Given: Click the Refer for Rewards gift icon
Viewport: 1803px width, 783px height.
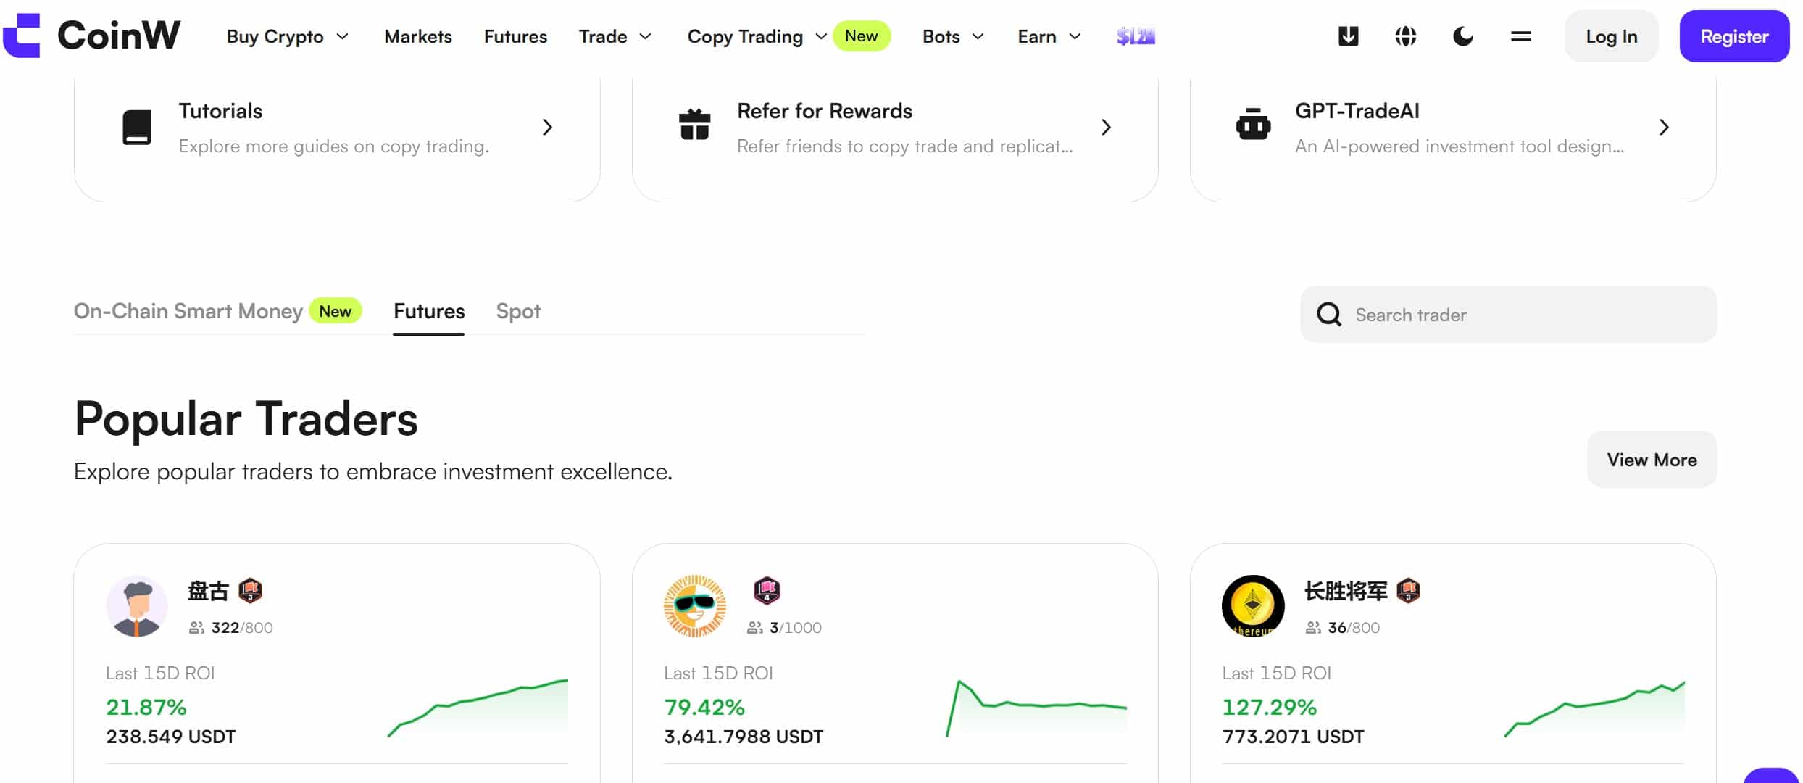Looking at the screenshot, I should (x=694, y=125).
